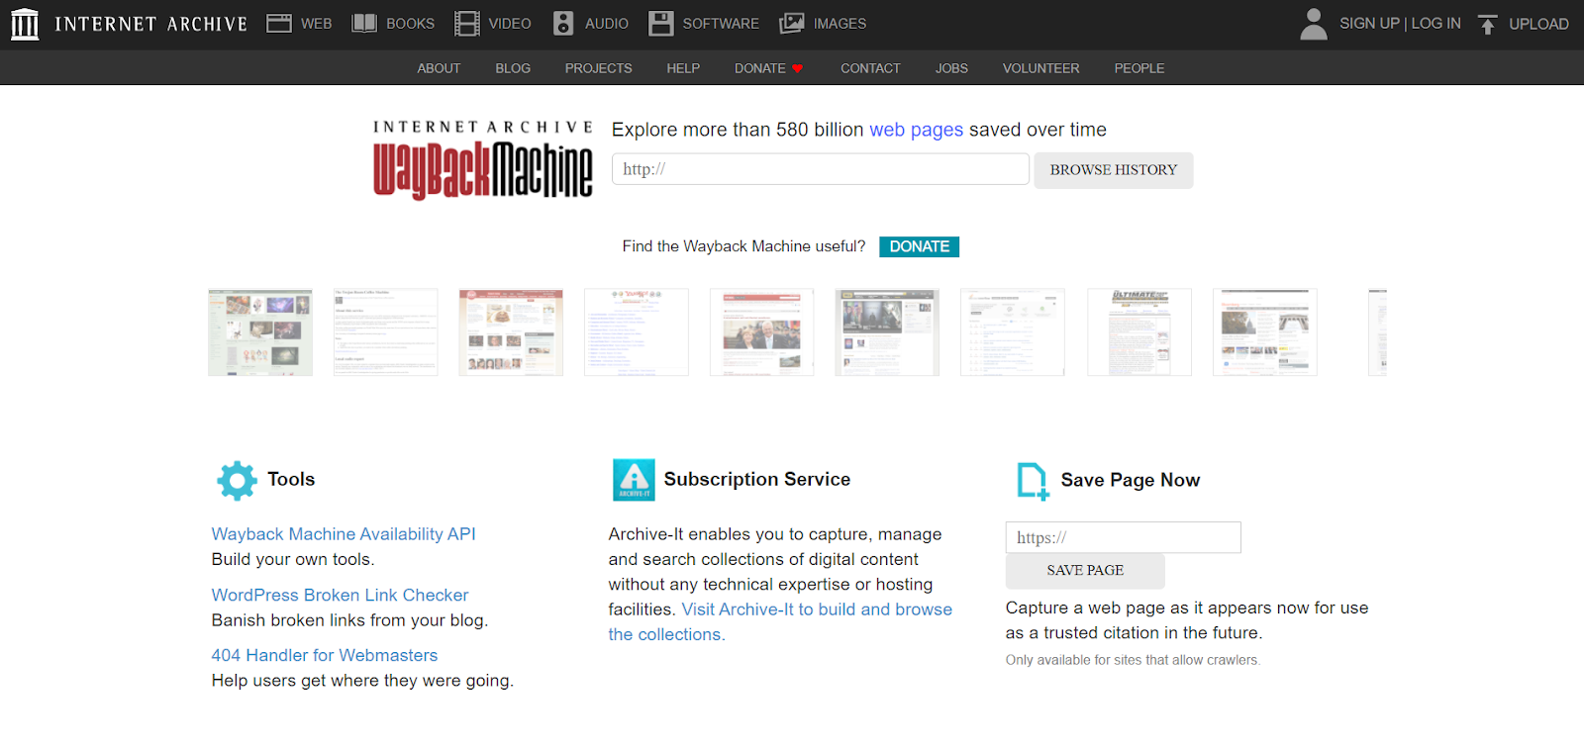Image resolution: width=1584 pixels, height=749 pixels.
Task: Open the About menu item
Action: click(439, 68)
